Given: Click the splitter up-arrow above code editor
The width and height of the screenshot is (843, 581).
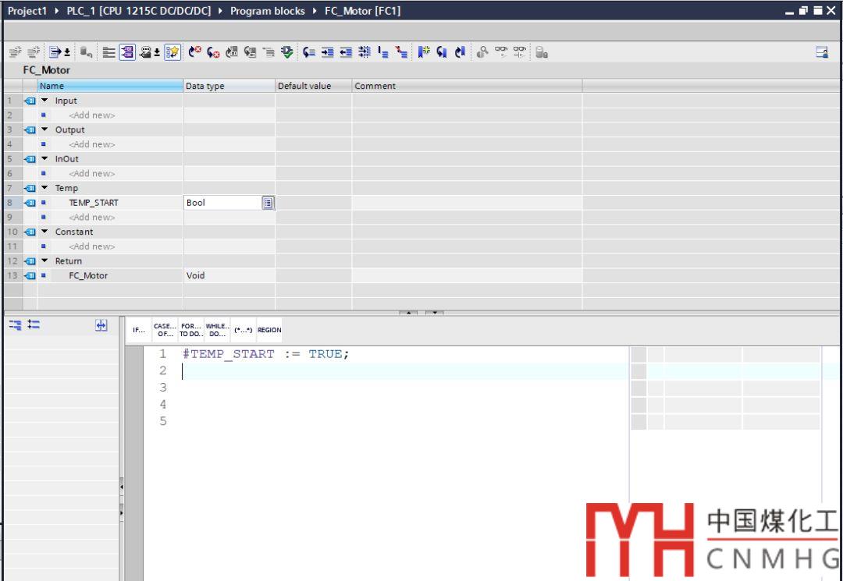Looking at the screenshot, I should tap(407, 314).
